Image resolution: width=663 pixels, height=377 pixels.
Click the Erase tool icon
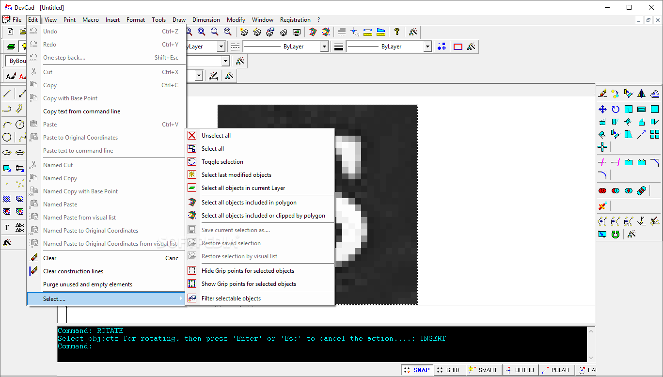(602, 94)
